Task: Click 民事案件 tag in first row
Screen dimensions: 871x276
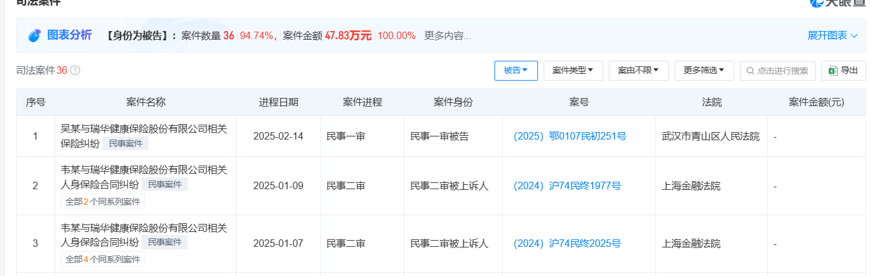Action: click(x=125, y=144)
